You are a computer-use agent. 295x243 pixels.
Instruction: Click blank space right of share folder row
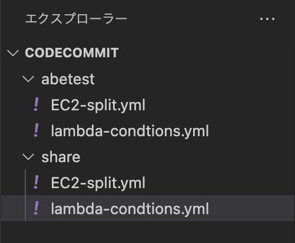[187, 157]
